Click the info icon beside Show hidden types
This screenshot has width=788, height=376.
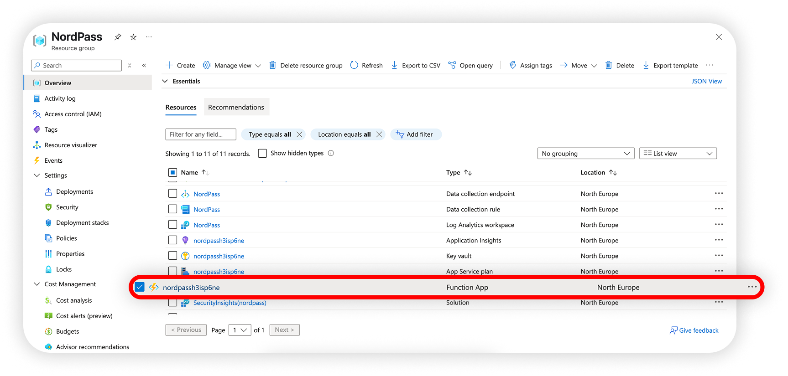331,153
